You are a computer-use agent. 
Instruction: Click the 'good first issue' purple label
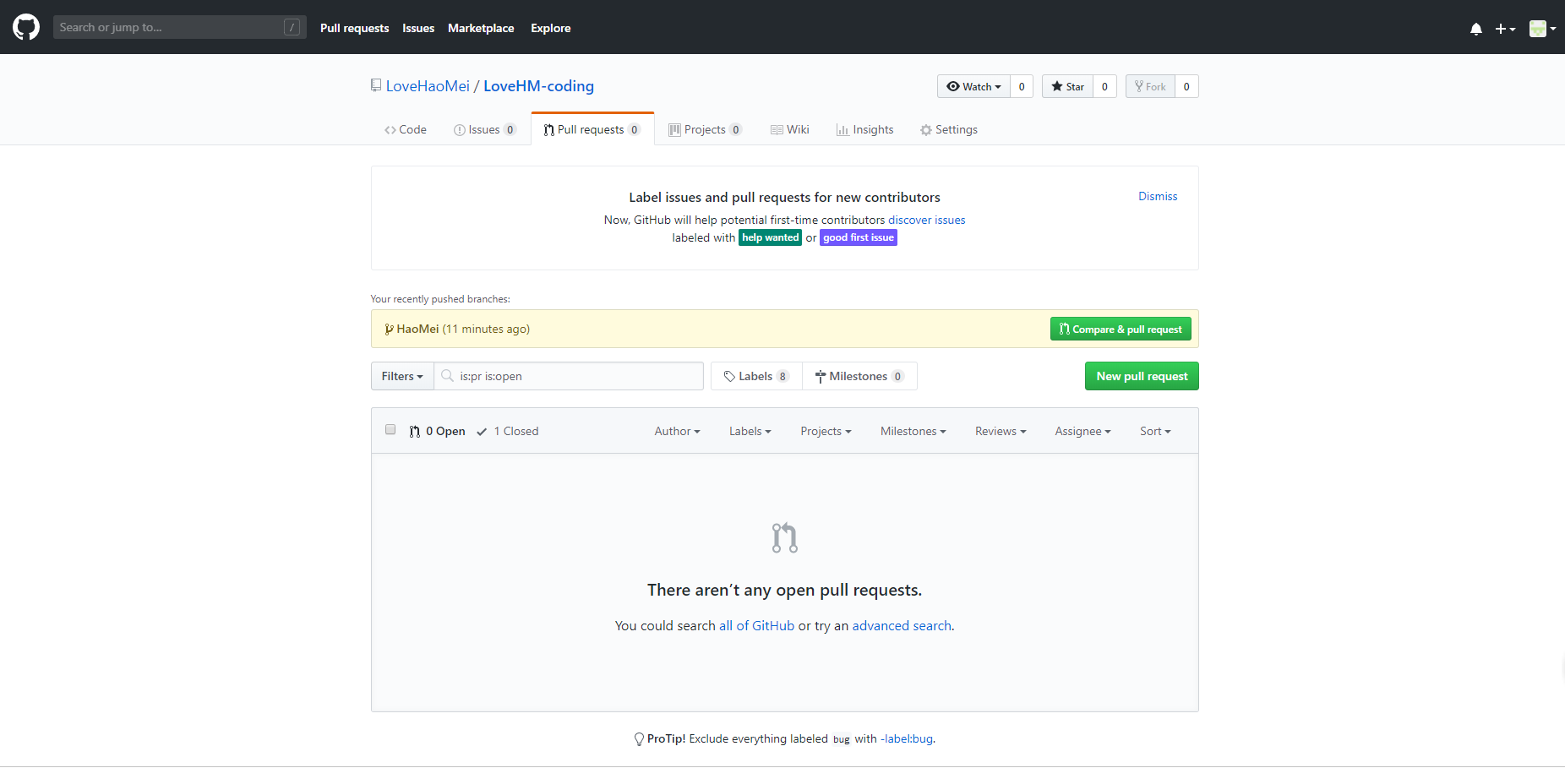click(x=859, y=237)
